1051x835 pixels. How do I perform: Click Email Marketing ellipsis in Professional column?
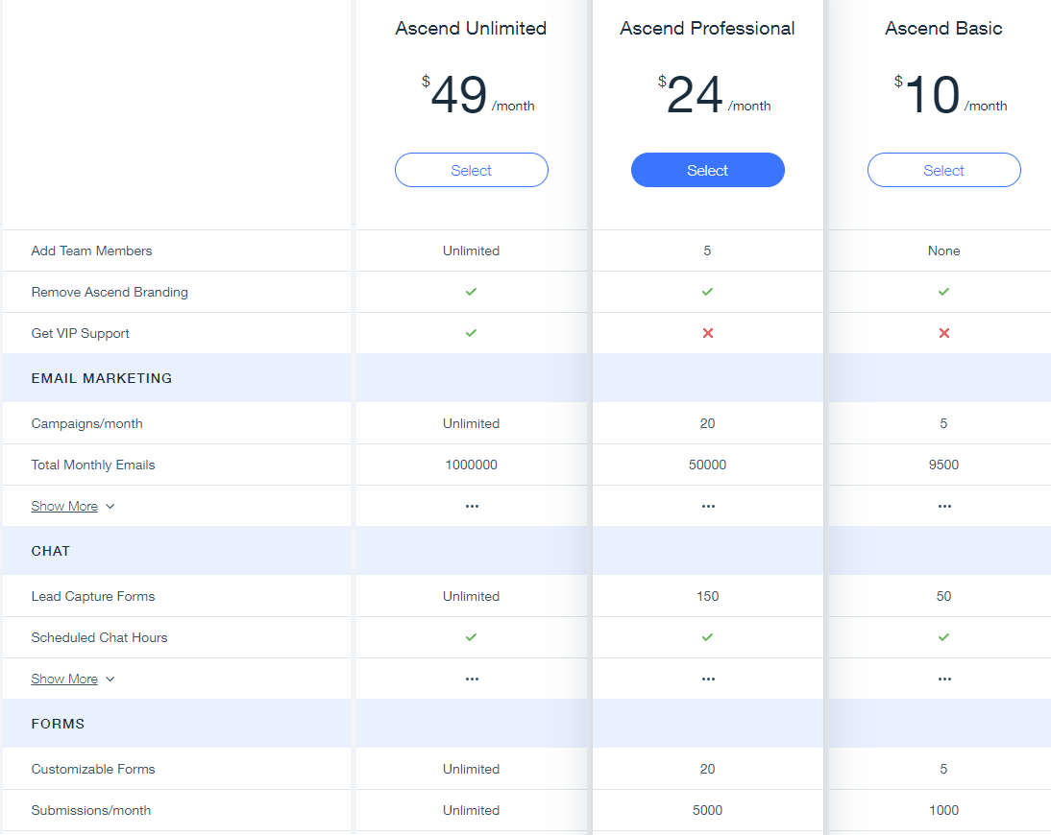click(708, 506)
